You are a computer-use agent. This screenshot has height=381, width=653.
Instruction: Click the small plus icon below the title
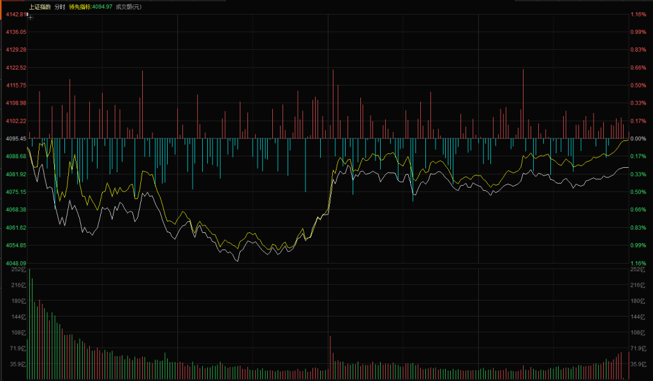pyautogui.click(x=30, y=18)
